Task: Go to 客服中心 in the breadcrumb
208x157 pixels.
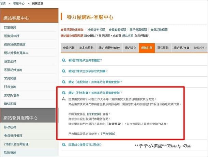Action: point(19,4)
